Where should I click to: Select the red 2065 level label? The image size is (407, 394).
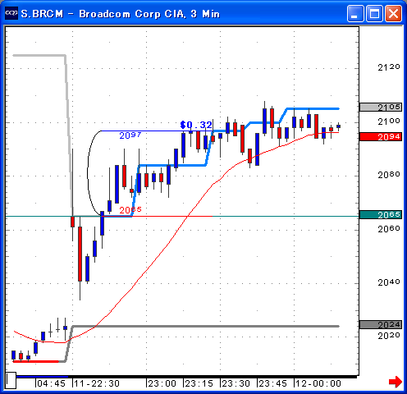point(130,210)
